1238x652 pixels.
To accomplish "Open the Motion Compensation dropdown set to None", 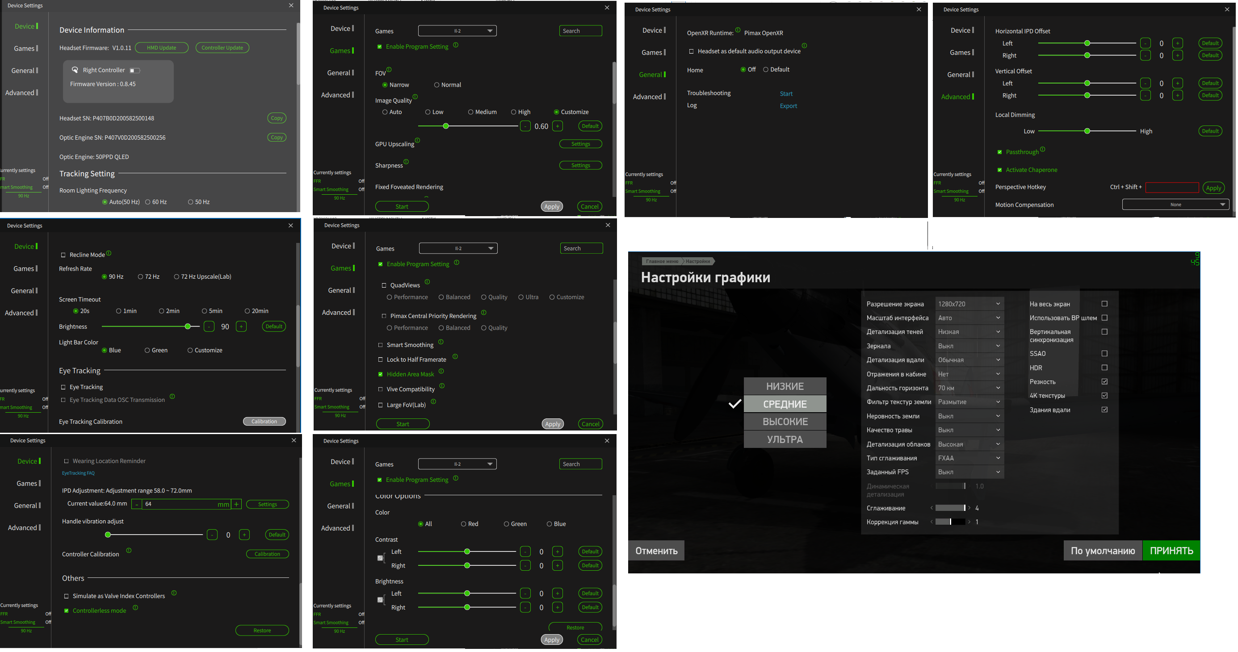I will (x=1175, y=205).
